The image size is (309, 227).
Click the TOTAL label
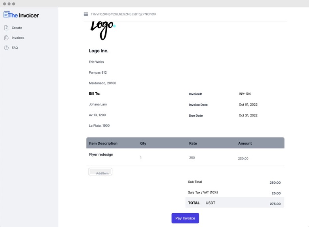194,203
